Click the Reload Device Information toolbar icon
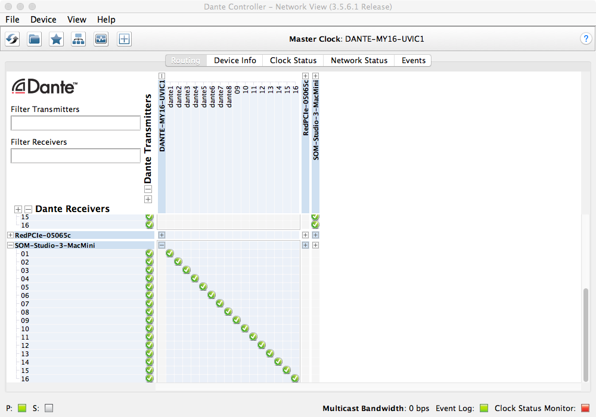This screenshot has width=596, height=417. pos(12,39)
